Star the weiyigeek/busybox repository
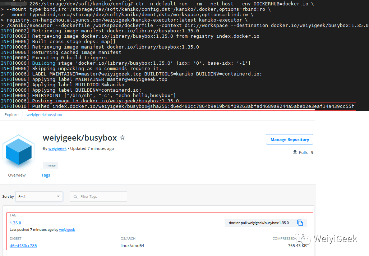Image resolution: width=369 pixels, height=256 pixels. click(x=123, y=138)
